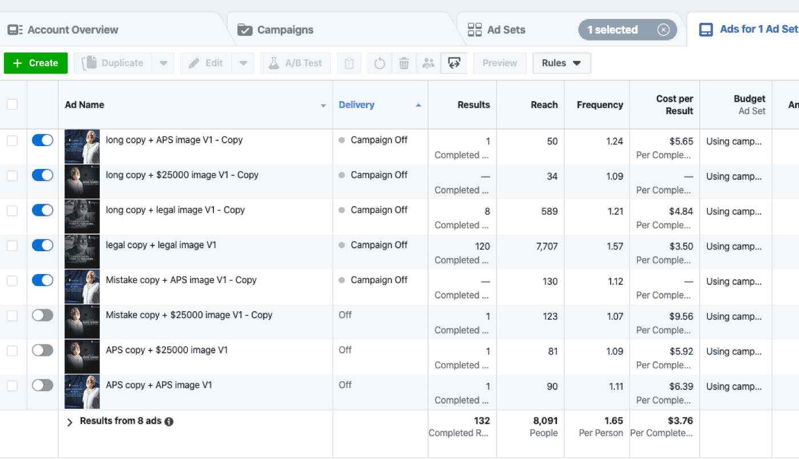Click the Preview button

pyautogui.click(x=499, y=63)
